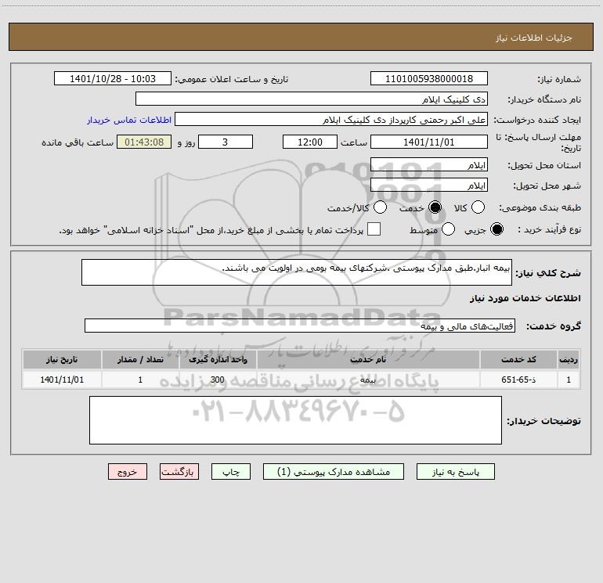The height and width of the screenshot is (583, 603).
Task: Click the table date cell 1401/11/01
Action: [62, 380]
